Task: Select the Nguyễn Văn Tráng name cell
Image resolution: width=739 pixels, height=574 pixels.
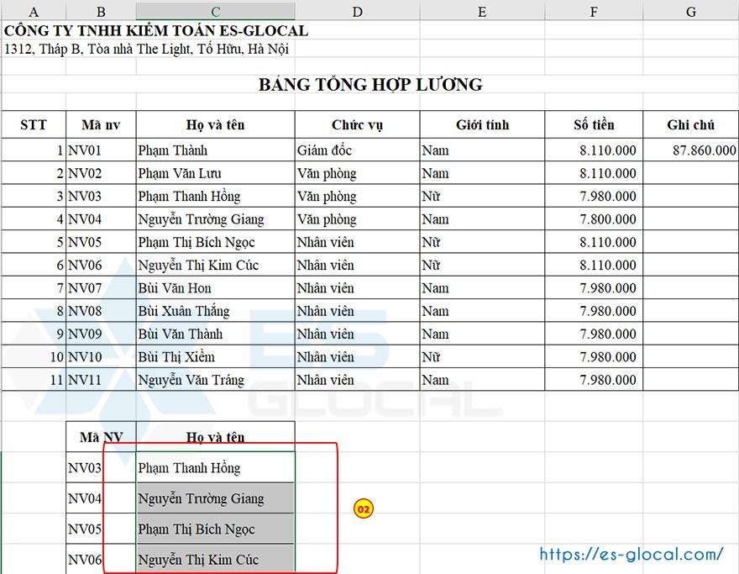Action: [x=215, y=380]
